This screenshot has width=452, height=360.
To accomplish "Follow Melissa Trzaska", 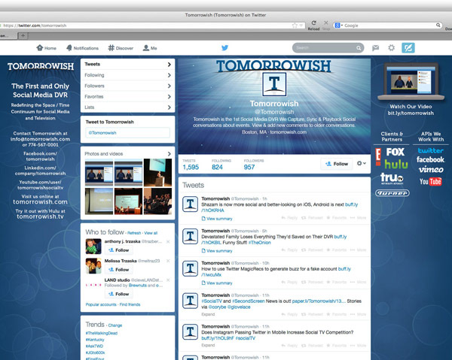I will pos(119,269).
